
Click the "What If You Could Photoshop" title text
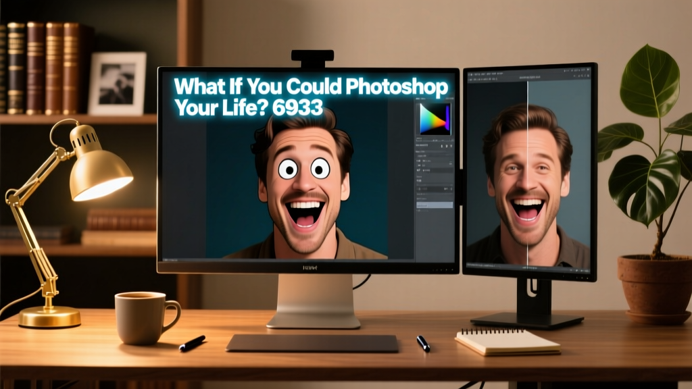[x=311, y=86]
